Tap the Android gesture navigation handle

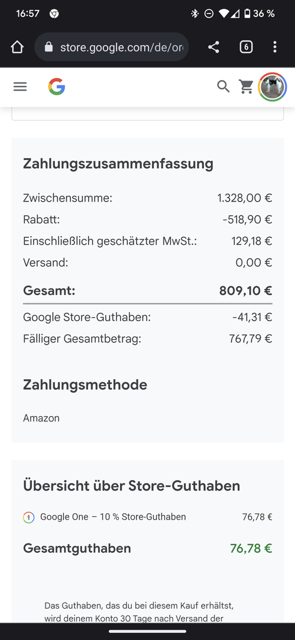coord(148,632)
